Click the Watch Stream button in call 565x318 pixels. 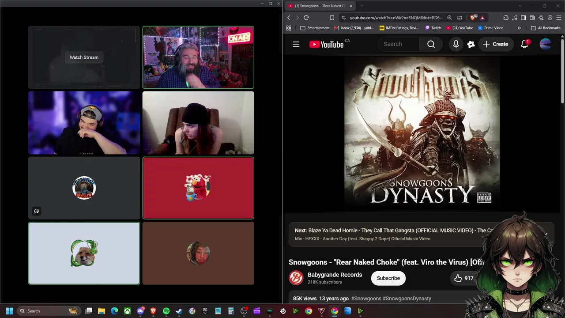click(84, 57)
